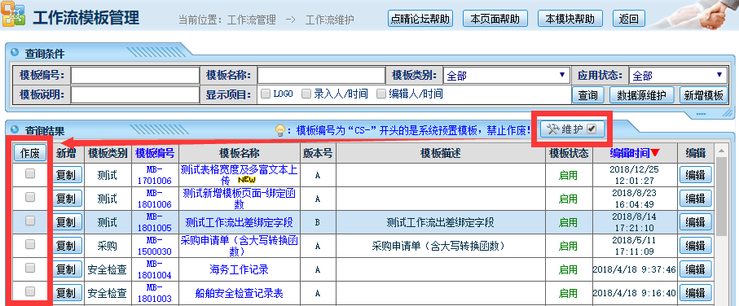Open the 模板类别 dropdown
This screenshot has height=306, width=739.
click(506, 76)
